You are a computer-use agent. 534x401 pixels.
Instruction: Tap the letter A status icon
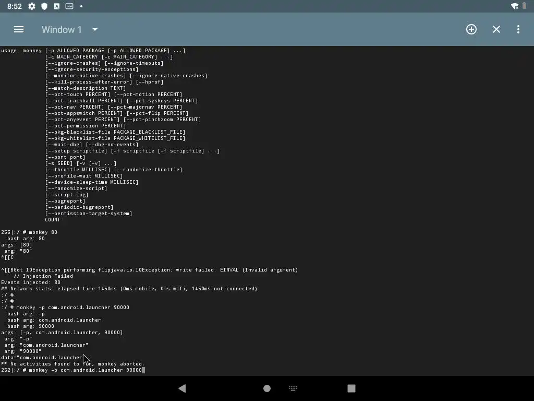(x=57, y=6)
